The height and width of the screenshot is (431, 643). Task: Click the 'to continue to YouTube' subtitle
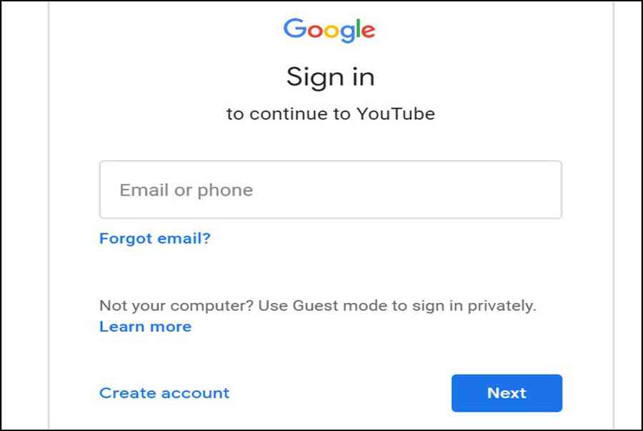(331, 114)
